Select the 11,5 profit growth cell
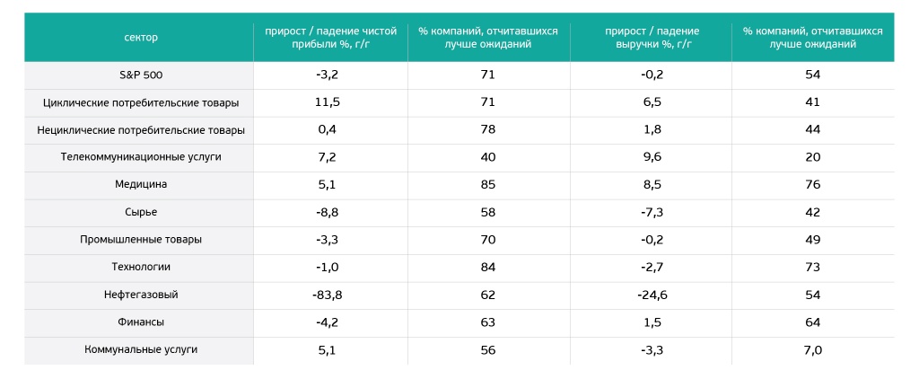The height and width of the screenshot is (379, 919). (x=328, y=102)
